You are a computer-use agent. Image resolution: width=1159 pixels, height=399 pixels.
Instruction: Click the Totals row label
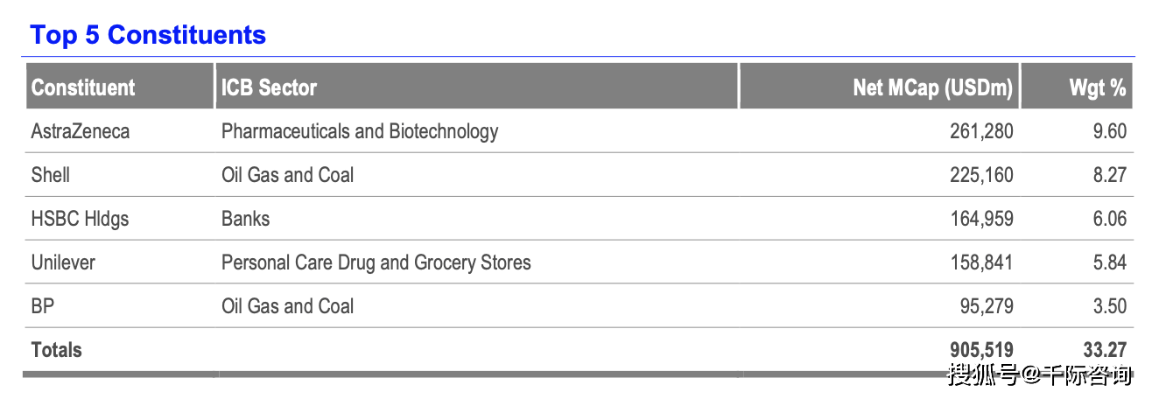(56, 350)
